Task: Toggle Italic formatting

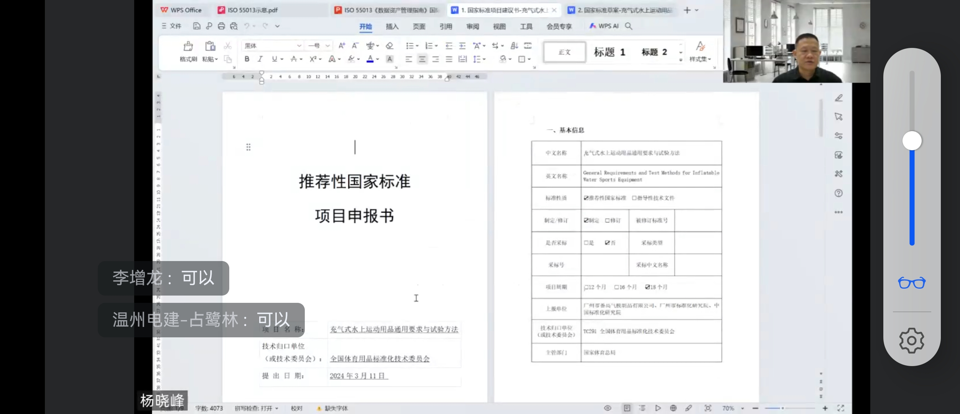Action: [x=260, y=59]
